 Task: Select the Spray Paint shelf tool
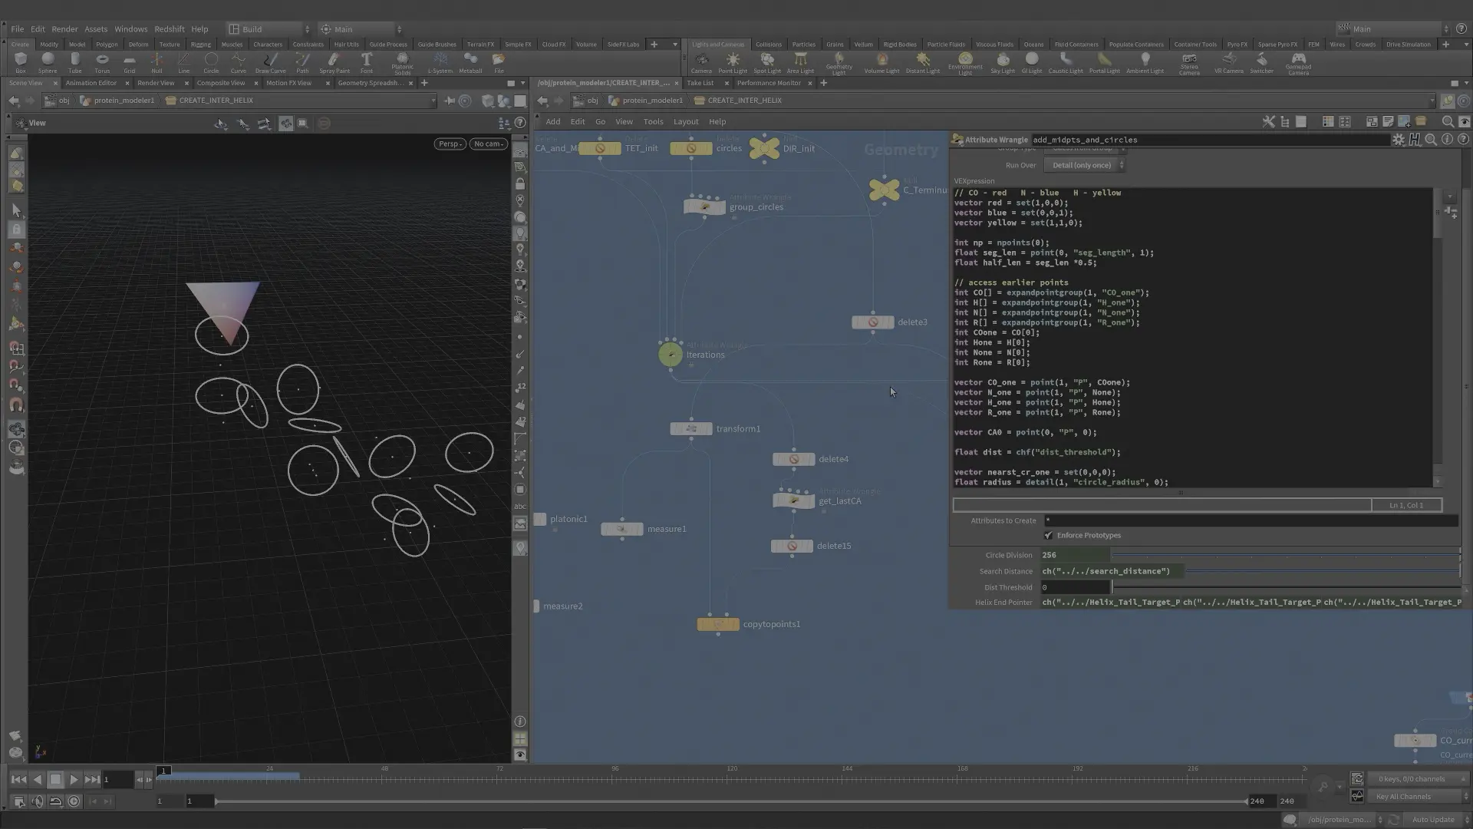[x=334, y=62]
